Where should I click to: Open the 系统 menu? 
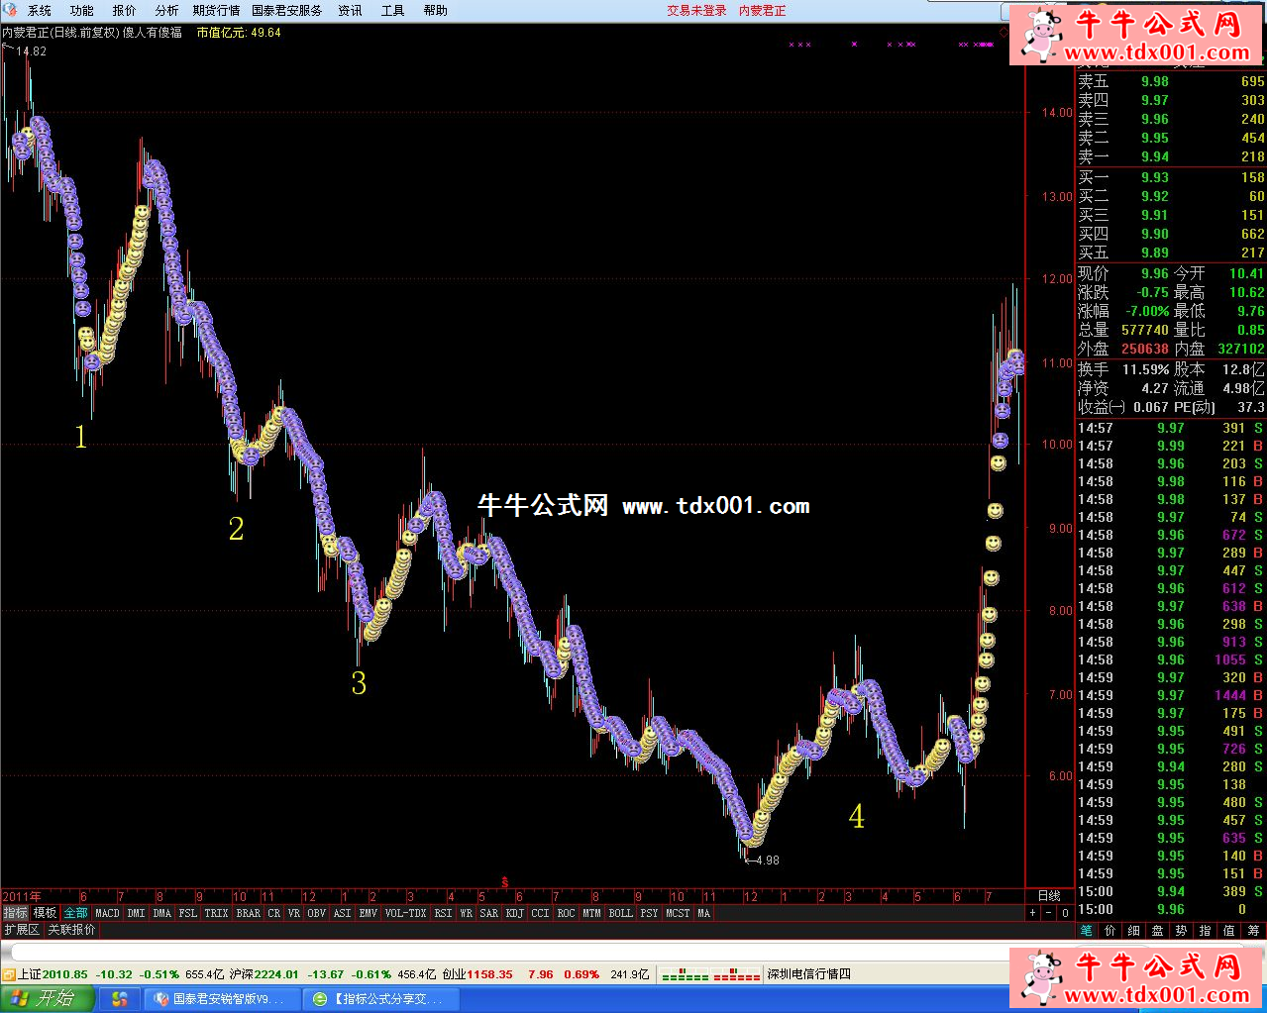click(x=40, y=10)
